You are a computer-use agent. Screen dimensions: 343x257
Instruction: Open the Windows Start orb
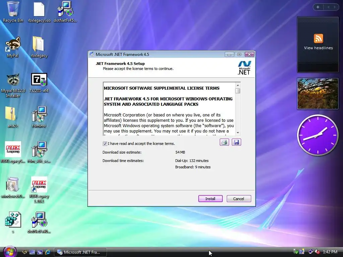pyautogui.click(x=10, y=252)
